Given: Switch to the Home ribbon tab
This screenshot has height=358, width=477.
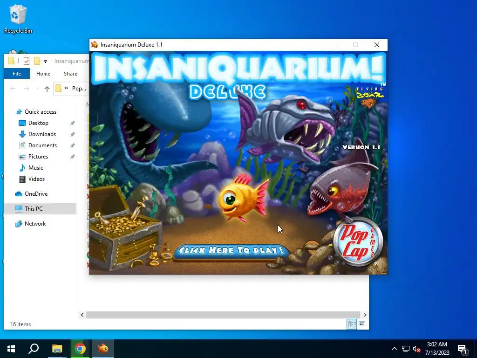Looking at the screenshot, I should (x=43, y=74).
